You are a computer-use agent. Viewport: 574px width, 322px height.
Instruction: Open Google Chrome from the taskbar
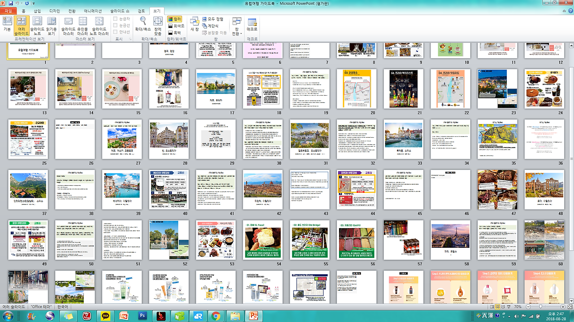(216, 316)
